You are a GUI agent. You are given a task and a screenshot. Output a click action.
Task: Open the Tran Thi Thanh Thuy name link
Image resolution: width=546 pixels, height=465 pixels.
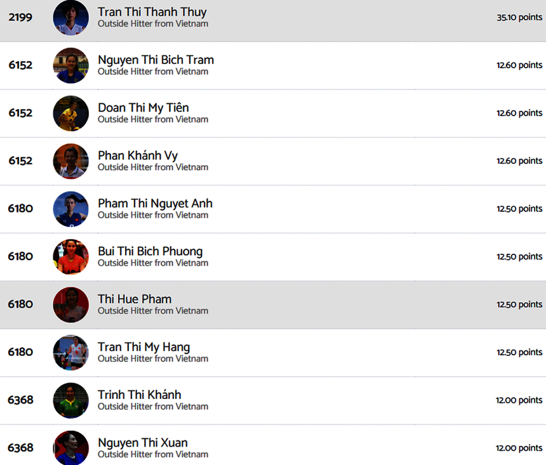152,12
